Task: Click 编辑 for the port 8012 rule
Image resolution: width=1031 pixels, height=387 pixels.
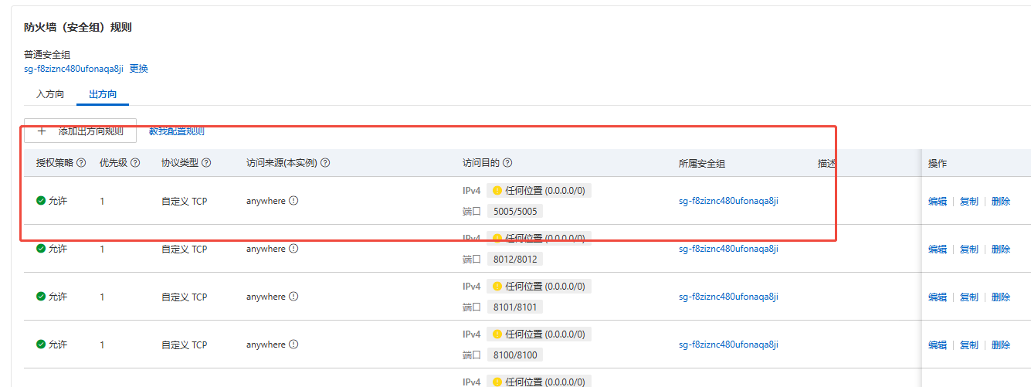Action: 938,249
